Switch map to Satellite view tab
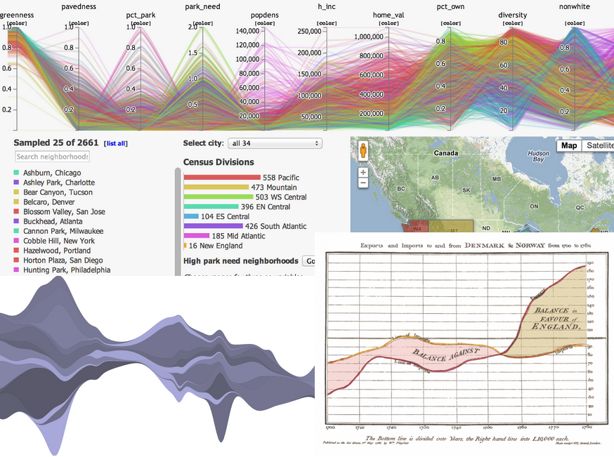The image size is (614, 457). [x=599, y=145]
